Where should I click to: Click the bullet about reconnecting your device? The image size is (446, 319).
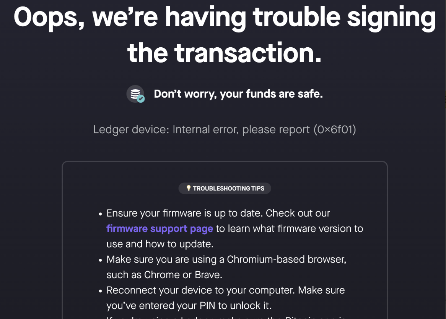(225, 290)
